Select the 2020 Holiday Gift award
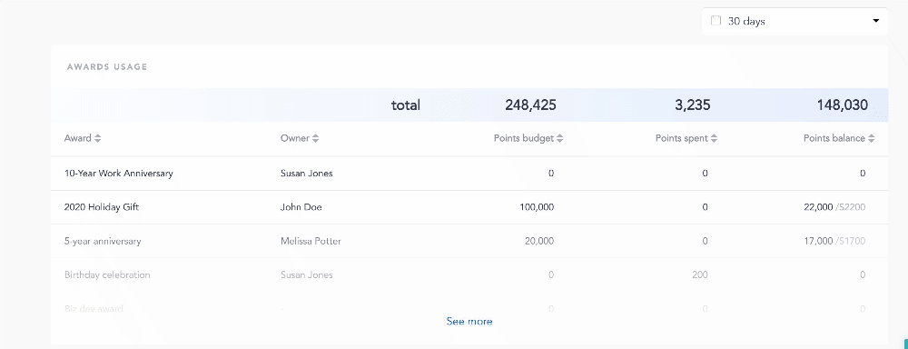This screenshot has width=908, height=349. pos(102,207)
